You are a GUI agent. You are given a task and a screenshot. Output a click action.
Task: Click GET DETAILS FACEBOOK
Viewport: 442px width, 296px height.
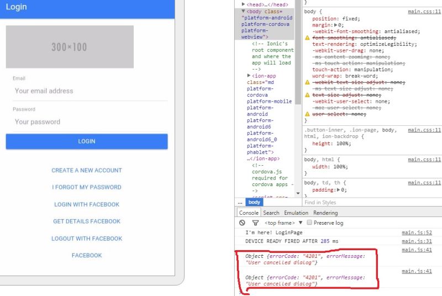pos(87,221)
